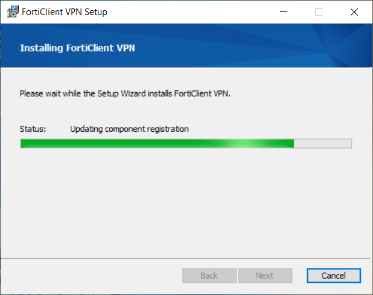The height and width of the screenshot is (295, 373).
Task: Click the "Updating component registration" status text
Action: pos(129,129)
